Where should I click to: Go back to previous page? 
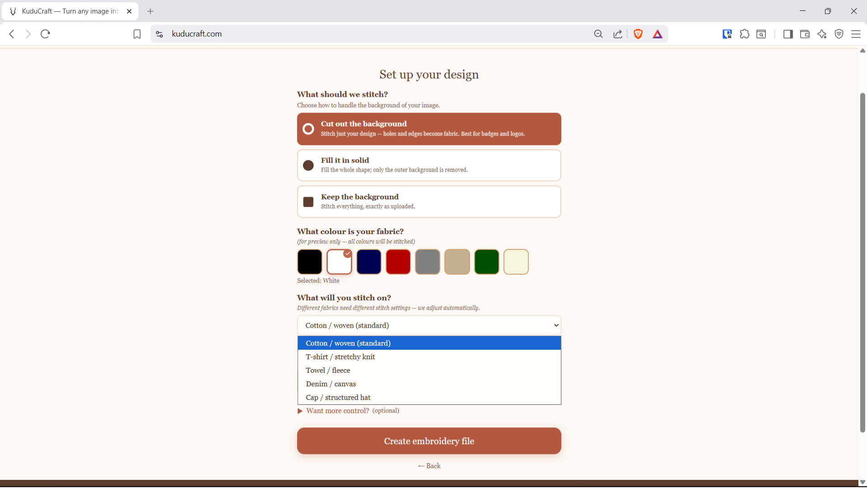(12, 34)
